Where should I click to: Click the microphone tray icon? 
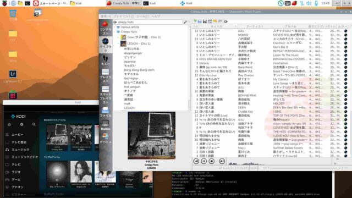(316, 3)
